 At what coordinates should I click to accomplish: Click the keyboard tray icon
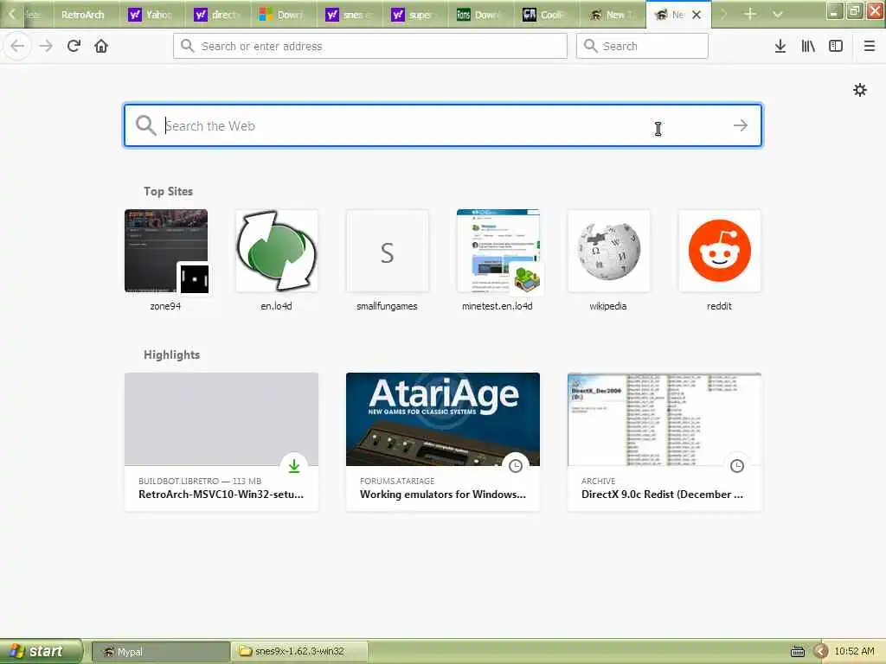tap(797, 652)
